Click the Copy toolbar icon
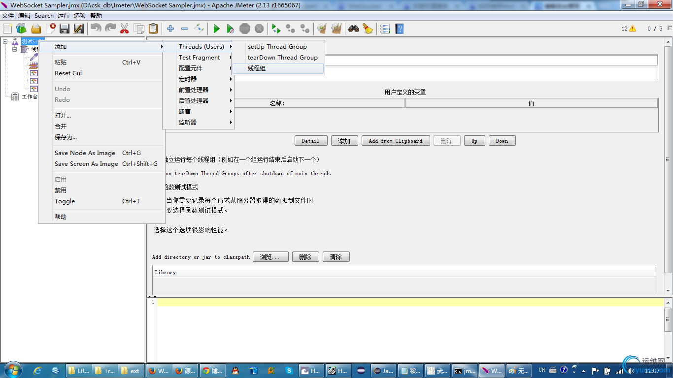This screenshot has height=378, width=673. coord(139,29)
